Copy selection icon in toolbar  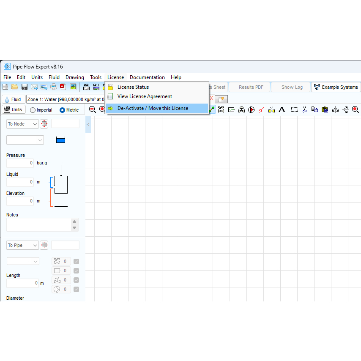315,109
